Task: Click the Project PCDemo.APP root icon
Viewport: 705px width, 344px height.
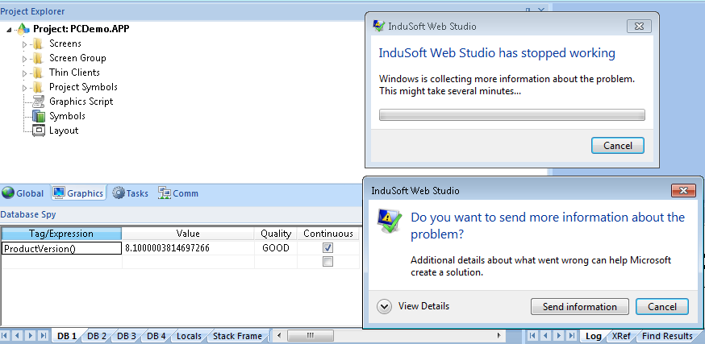Action: [x=23, y=29]
